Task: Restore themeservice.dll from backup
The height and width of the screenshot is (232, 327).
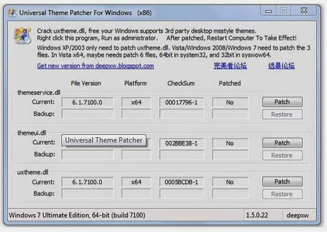Action: [x=282, y=114]
